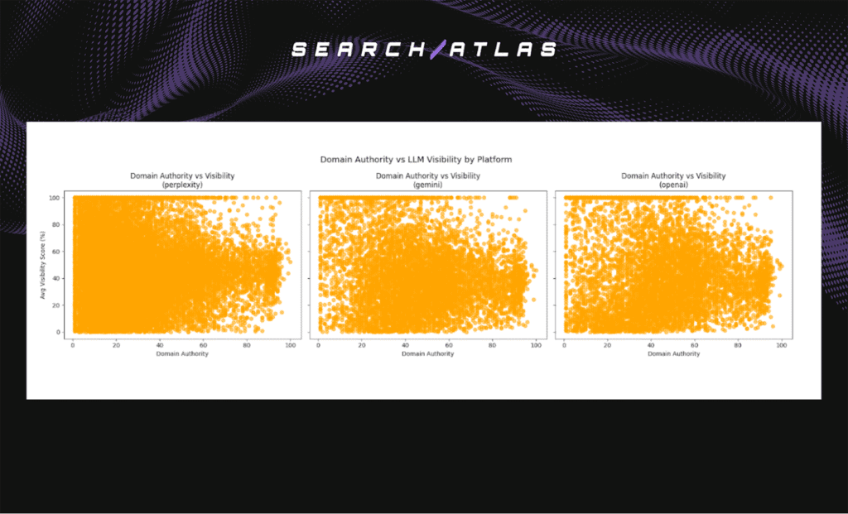Click the 80 x-axis tick in the openai chart
Viewport: 848px width, 514px height.
(x=738, y=344)
